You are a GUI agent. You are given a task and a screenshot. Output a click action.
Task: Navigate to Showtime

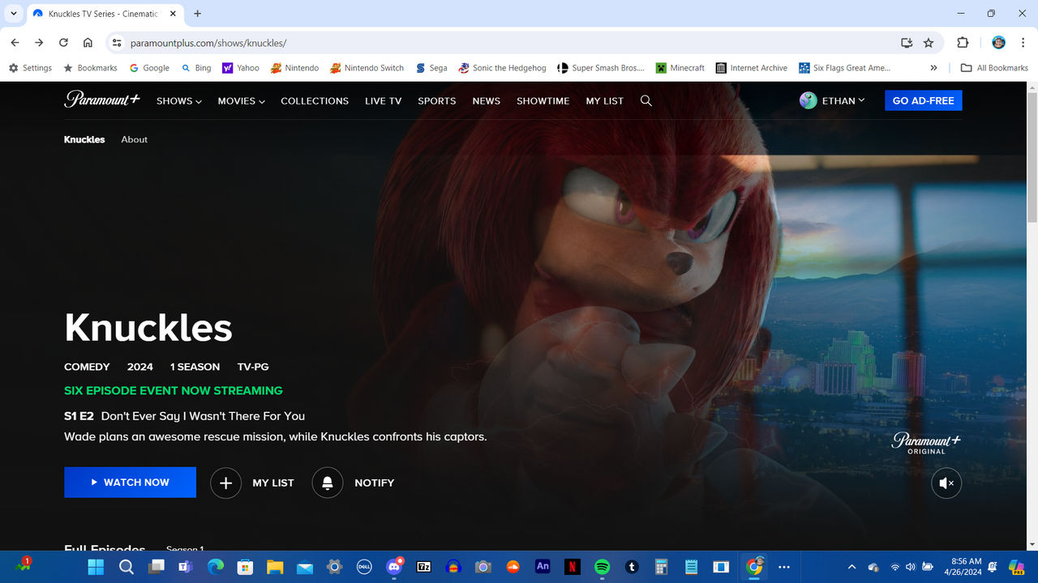click(543, 101)
